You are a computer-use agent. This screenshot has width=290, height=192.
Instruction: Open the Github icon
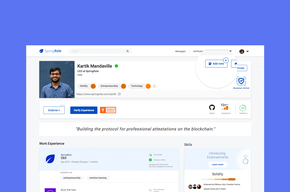[x=212, y=107]
